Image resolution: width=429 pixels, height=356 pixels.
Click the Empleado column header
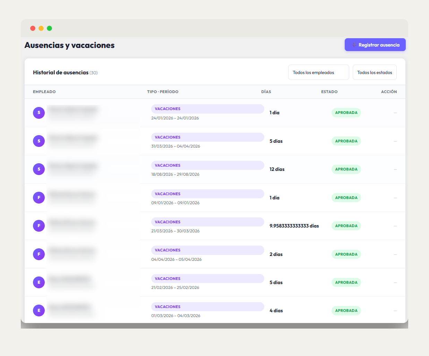coord(44,92)
